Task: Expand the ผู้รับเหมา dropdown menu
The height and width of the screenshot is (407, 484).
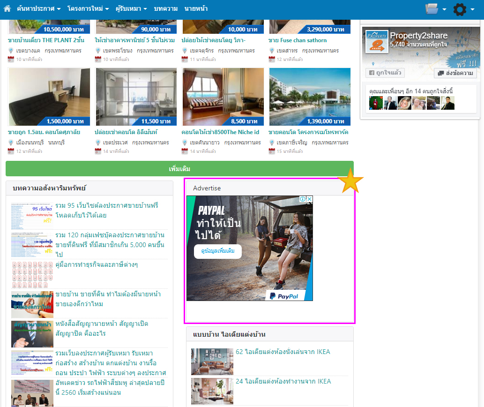Action: (131, 9)
